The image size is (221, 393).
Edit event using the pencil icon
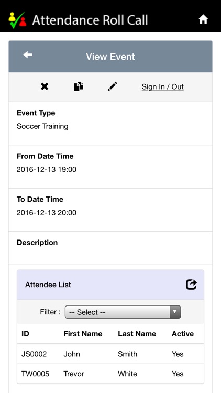pos(112,86)
